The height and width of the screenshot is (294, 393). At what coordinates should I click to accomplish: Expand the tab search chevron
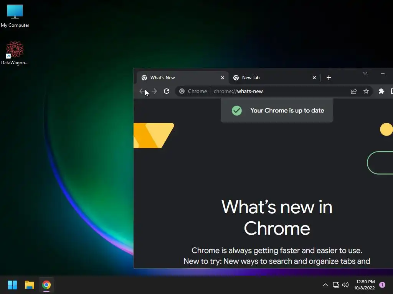(x=365, y=73)
